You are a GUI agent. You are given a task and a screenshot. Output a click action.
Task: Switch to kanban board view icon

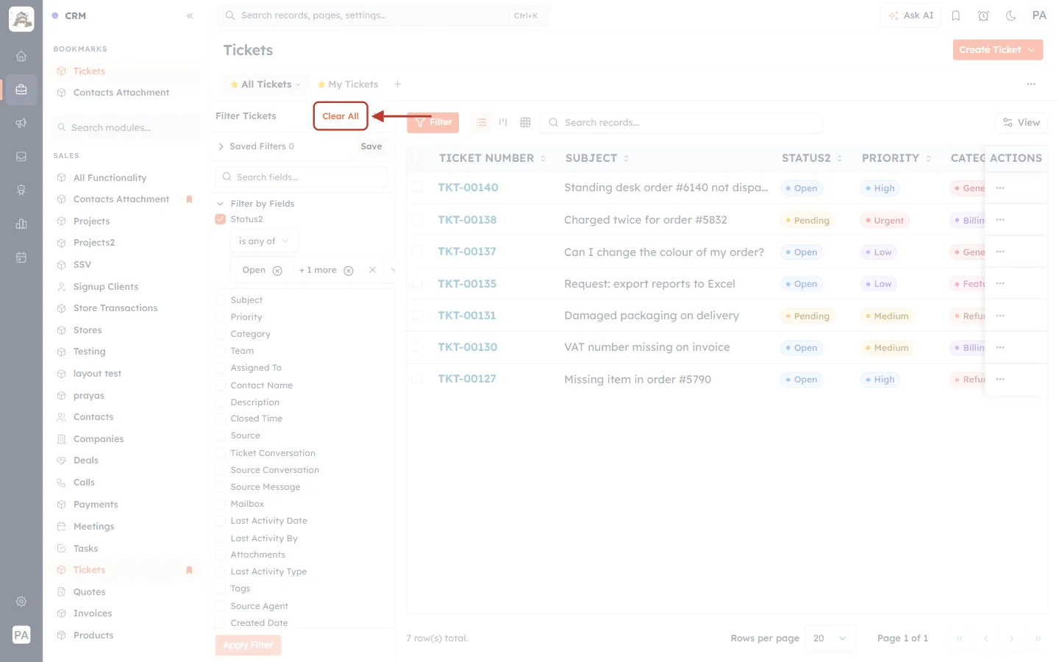point(503,122)
